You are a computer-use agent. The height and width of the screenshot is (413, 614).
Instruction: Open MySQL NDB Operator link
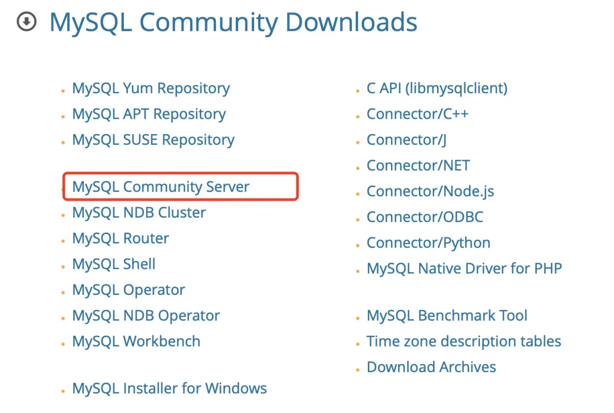click(147, 316)
